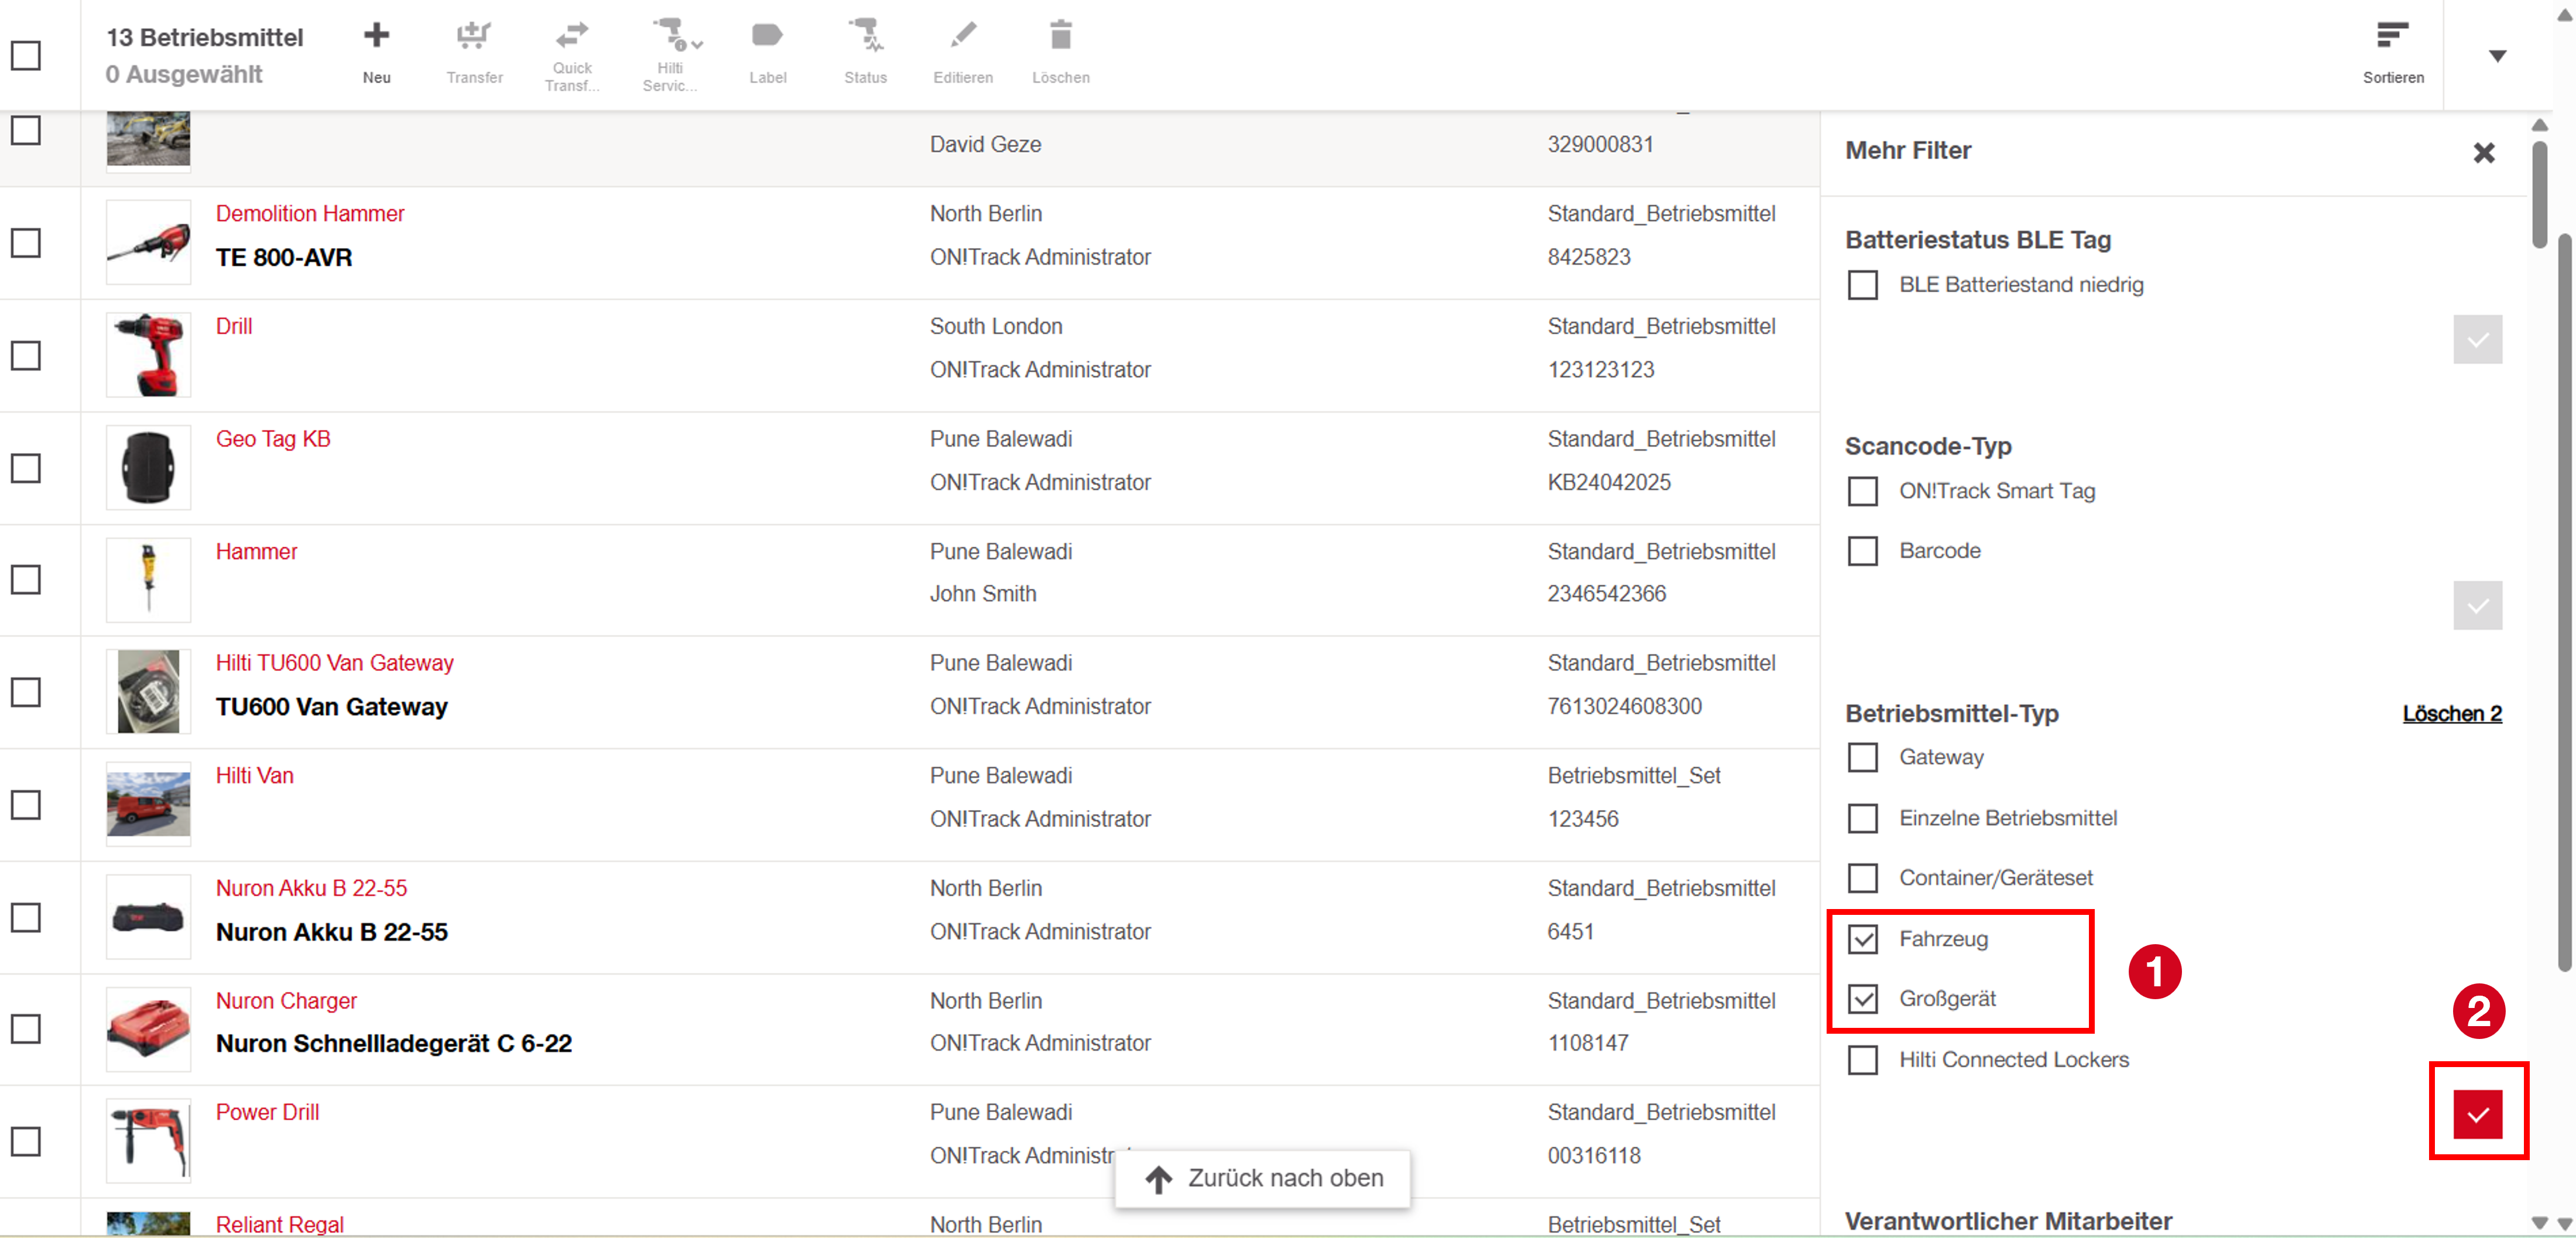The image size is (2576, 1238).
Task: Select the Power Drill row checkbox
Action: 26,1141
